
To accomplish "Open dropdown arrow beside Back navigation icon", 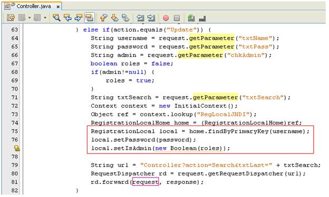I will click(x=30, y=18).
